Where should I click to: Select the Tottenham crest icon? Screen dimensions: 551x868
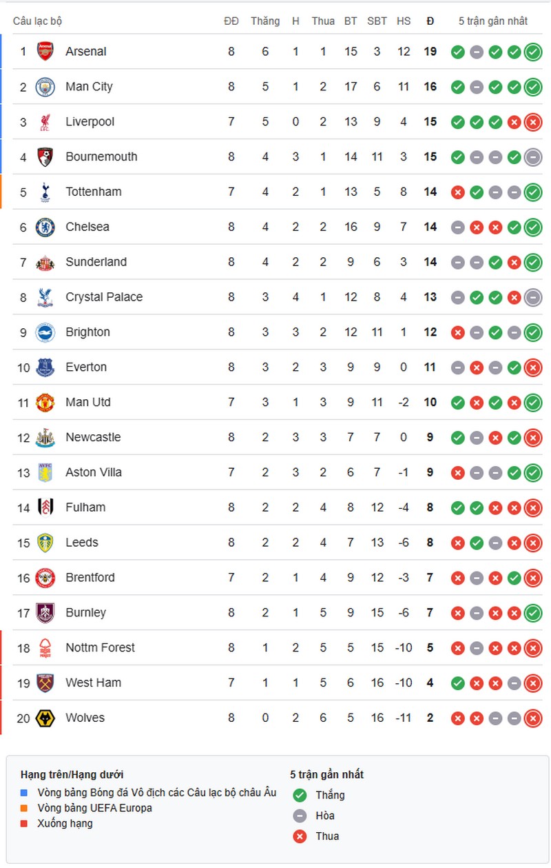click(x=45, y=192)
